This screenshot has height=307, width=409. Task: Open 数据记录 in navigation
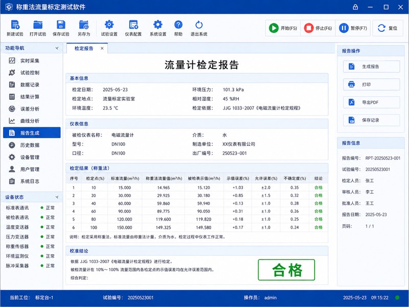[32, 85]
